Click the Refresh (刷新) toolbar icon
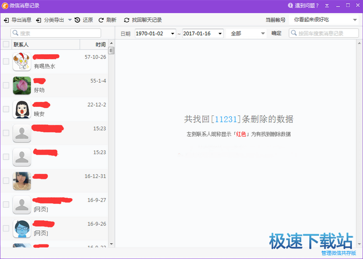The image size is (363, 259). pos(101,20)
